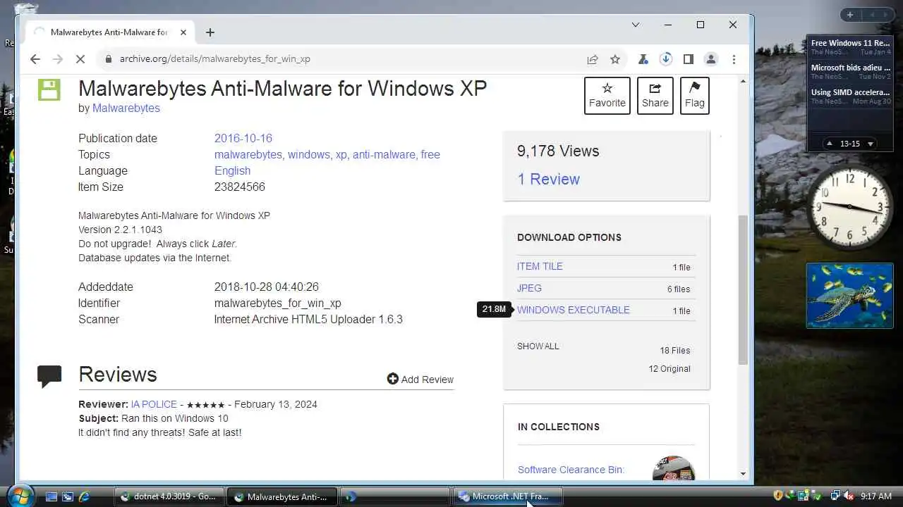Open reviewer IA POLICE profile
Screen dimensions: 903x507
(153, 404)
